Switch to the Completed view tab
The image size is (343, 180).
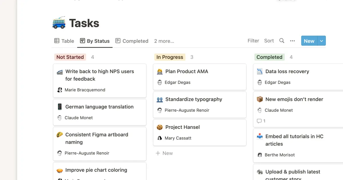point(132,41)
